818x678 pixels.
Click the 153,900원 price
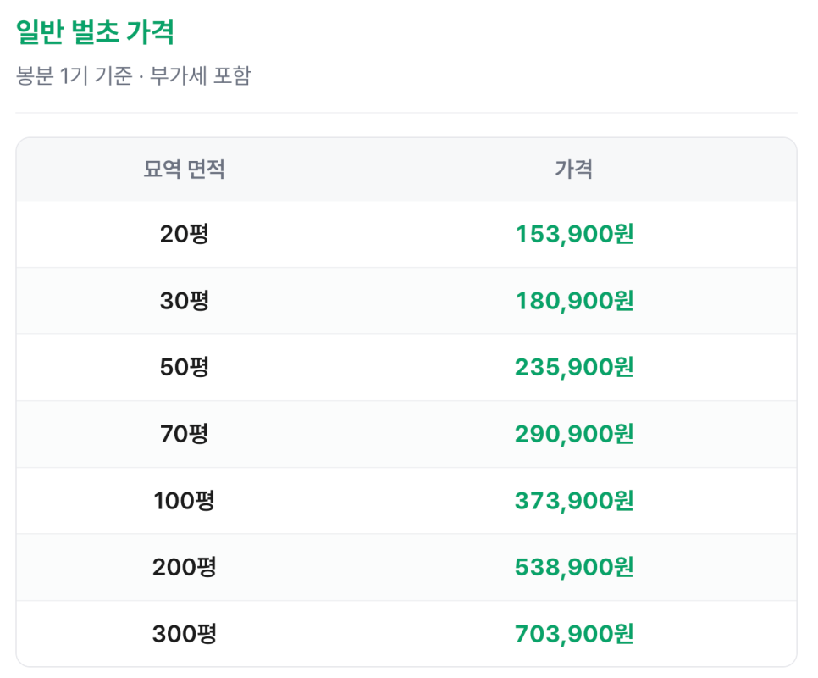pyautogui.click(x=574, y=234)
